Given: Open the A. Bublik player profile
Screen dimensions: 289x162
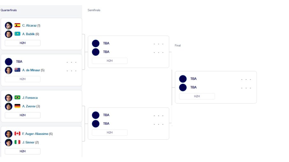Looking at the screenshot, I should click(x=28, y=34).
